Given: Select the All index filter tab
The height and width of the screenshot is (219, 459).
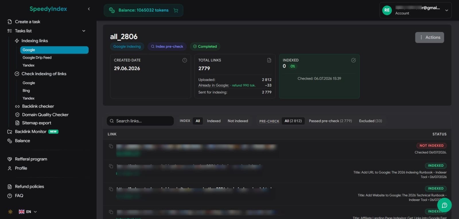Looking at the screenshot, I should (x=198, y=121).
